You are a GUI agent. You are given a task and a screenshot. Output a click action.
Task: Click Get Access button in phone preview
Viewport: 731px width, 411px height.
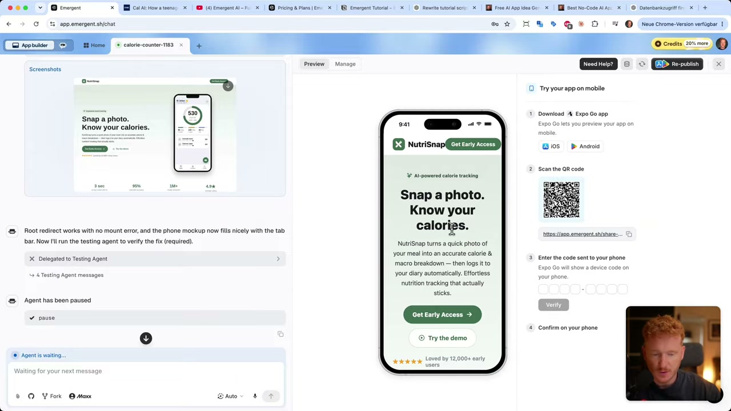(x=442, y=315)
